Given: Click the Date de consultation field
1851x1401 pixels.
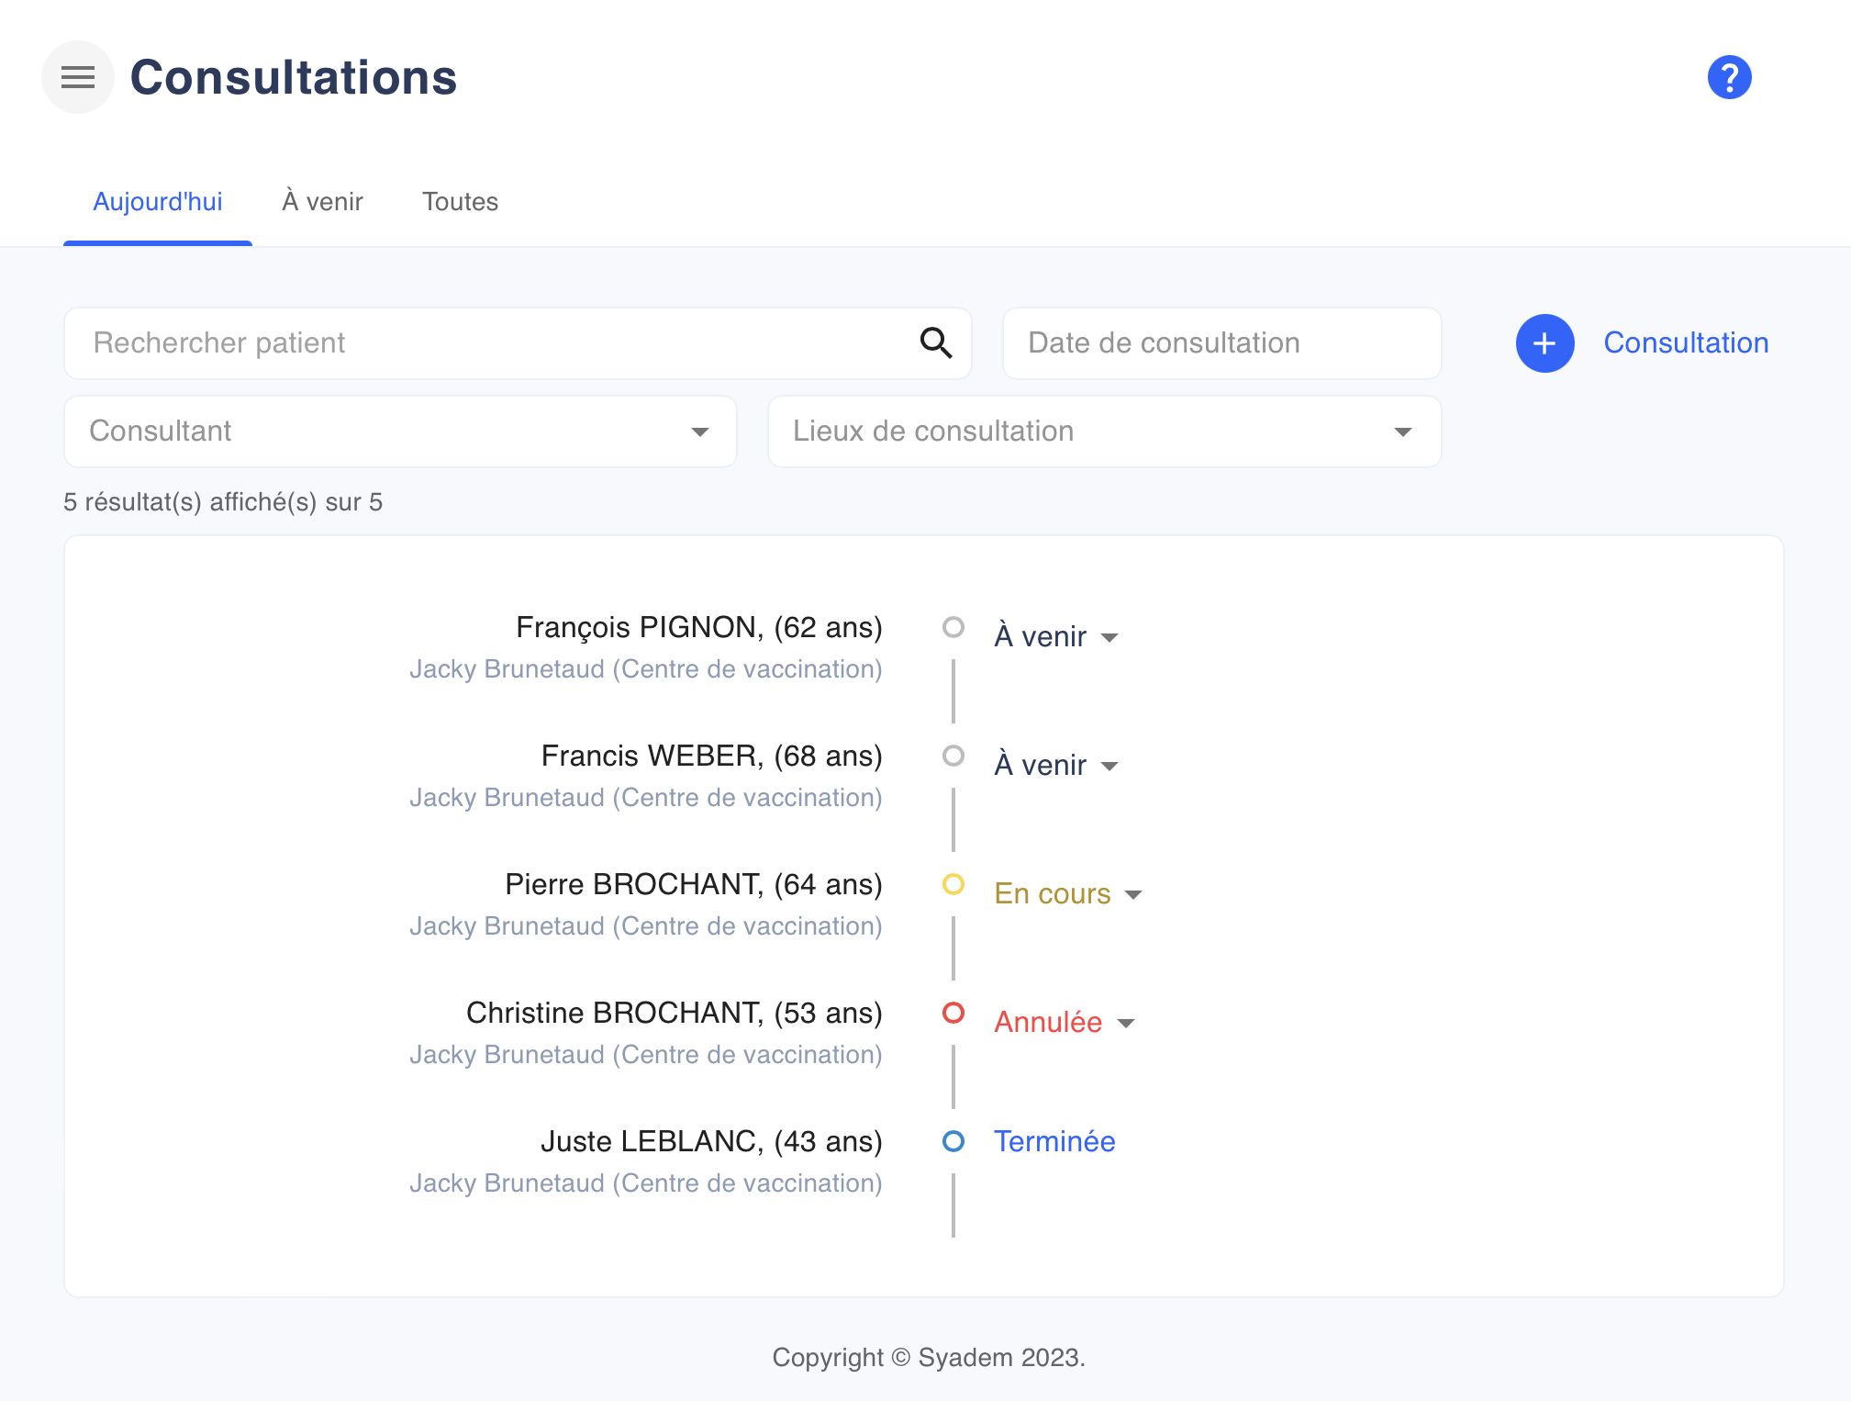Looking at the screenshot, I should pos(1221,343).
